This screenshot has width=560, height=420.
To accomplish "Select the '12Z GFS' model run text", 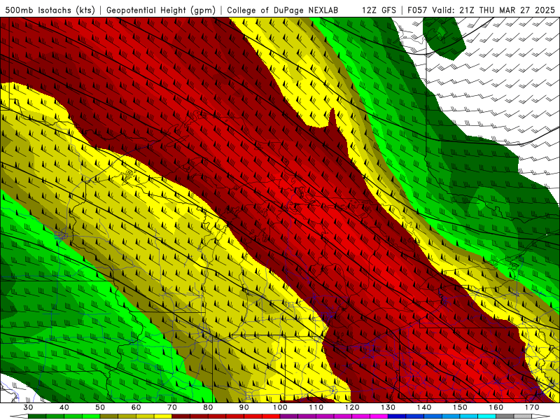I will point(379,10).
